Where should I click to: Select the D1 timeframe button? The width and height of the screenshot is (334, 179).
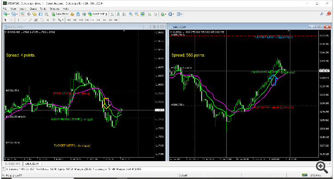click(104, 20)
